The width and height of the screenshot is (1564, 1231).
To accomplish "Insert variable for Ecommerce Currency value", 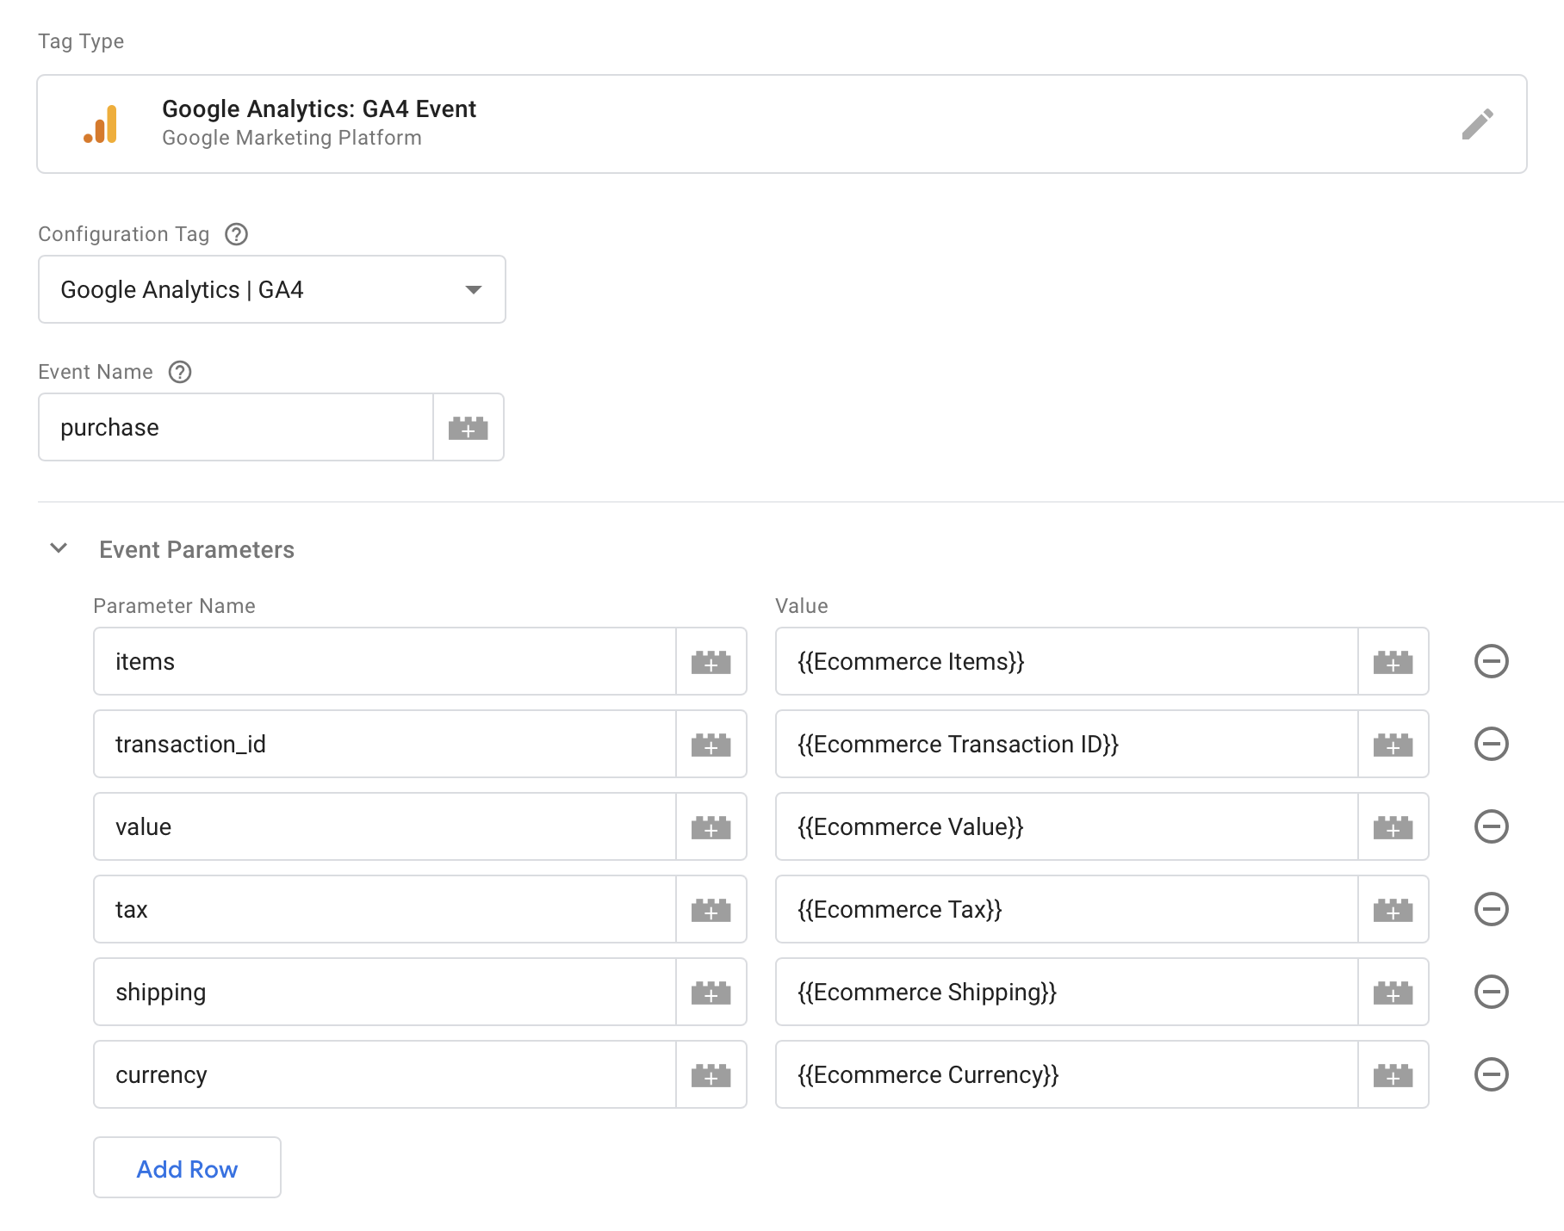I will [x=1393, y=1075].
